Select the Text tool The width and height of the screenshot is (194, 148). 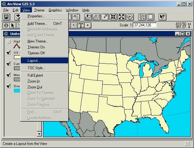pos(81,25)
